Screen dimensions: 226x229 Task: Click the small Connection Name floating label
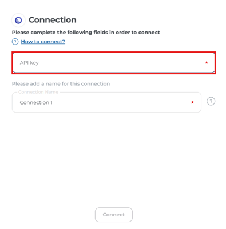click(x=38, y=92)
